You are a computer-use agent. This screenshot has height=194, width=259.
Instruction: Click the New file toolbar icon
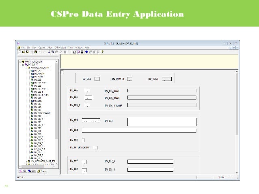(20, 52)
